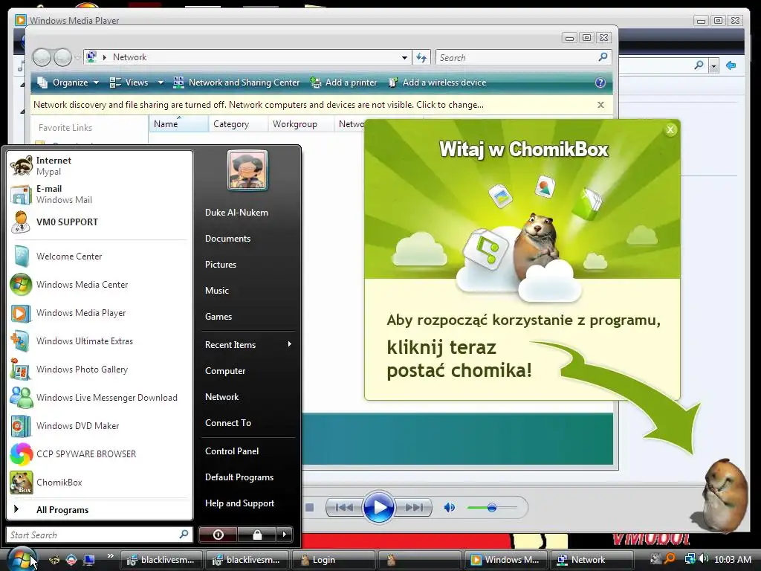
Task: Launch Windows DVD Maker
Action: tap(99, 426)
